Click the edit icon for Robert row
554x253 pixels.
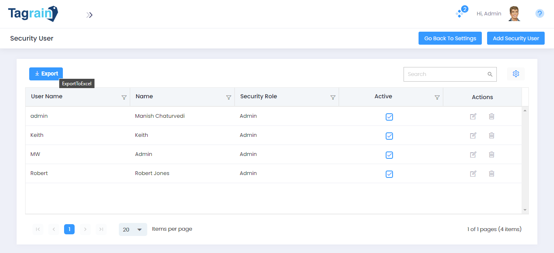coord(473,174)
